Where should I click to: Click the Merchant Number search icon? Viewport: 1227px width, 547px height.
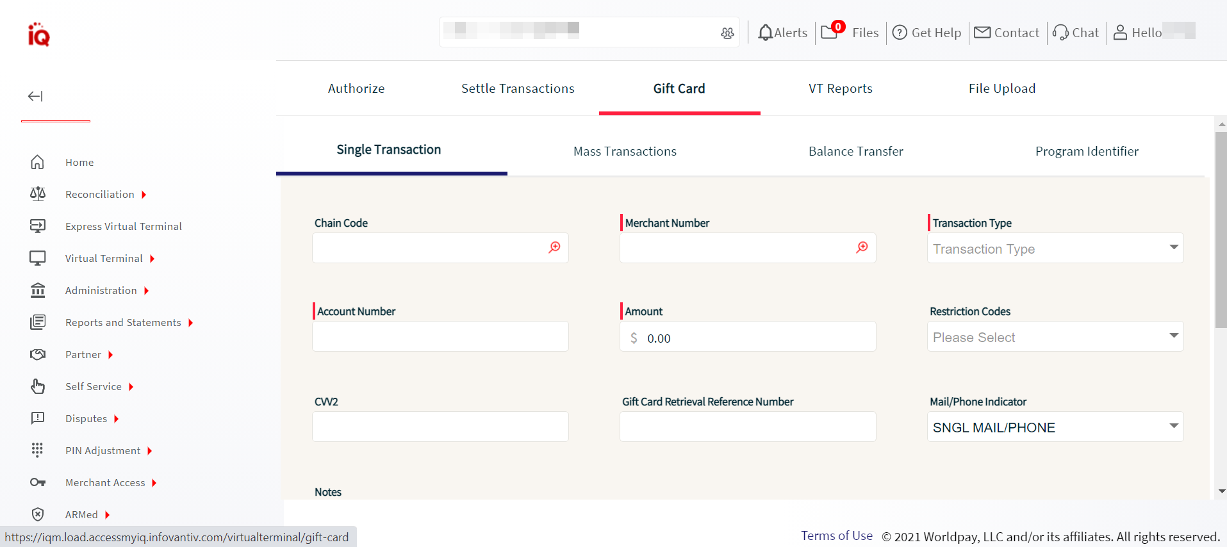click(x=862, y=247)
